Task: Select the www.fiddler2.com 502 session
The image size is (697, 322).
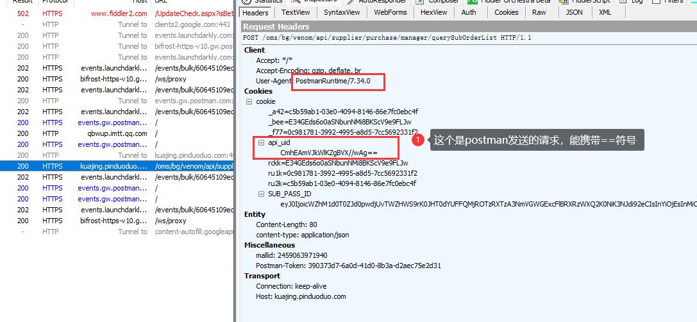Action: coord(117,13)
